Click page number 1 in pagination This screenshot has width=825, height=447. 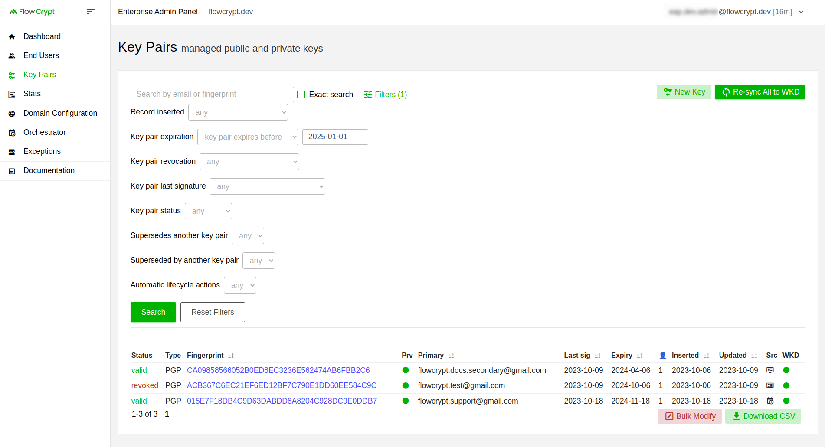point(167,414)
